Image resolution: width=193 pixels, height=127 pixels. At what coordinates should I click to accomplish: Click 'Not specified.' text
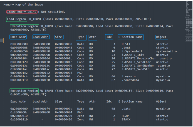click(x=53, y=12)
